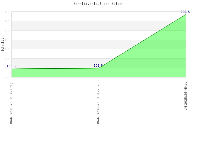197x143 pixels.
Task: Click the 140 y-axis tick label
Action: (x=7, y=12)
